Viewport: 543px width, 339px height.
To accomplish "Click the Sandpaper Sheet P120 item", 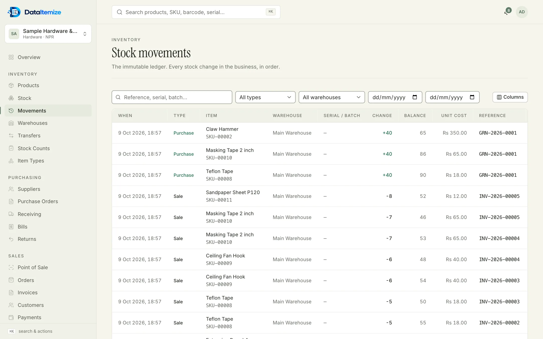I will coord(233,192).
